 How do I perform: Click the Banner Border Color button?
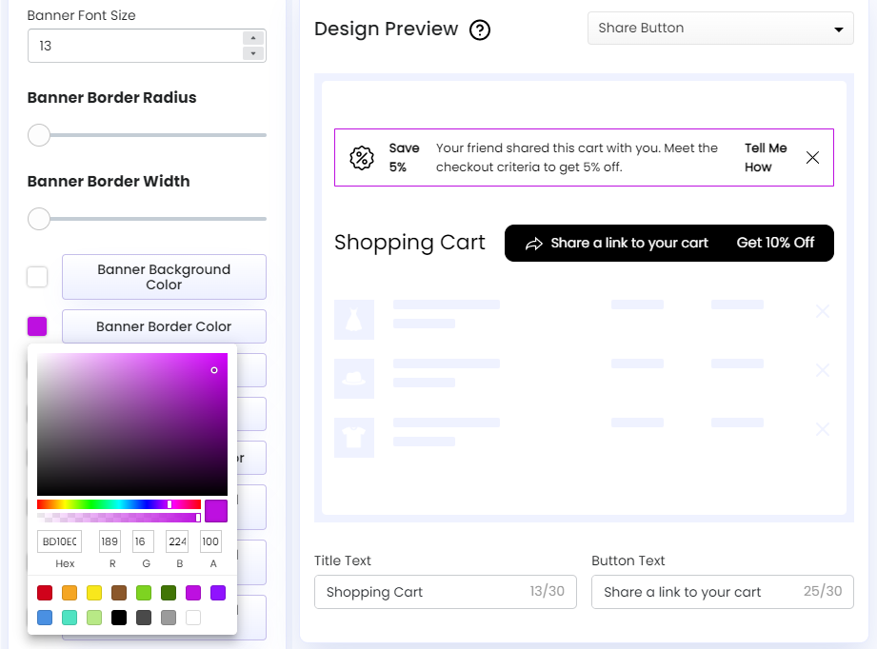(x=163, y=326)
